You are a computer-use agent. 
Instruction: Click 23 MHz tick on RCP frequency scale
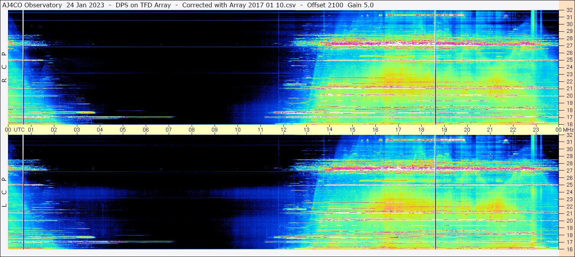(569, 74)
